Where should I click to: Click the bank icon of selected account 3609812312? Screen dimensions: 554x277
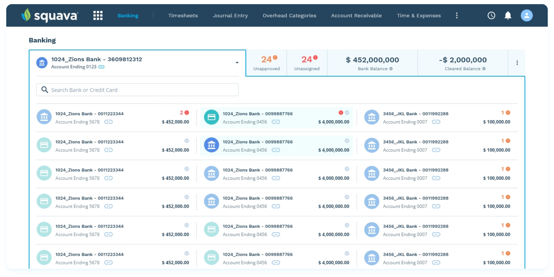point(42,63)
